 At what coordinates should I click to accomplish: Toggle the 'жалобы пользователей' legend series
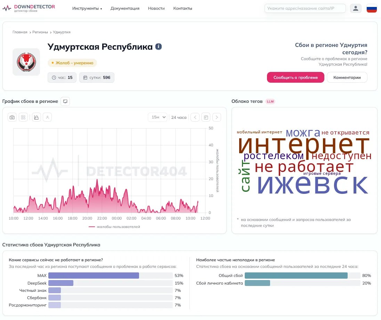(114, 227)
